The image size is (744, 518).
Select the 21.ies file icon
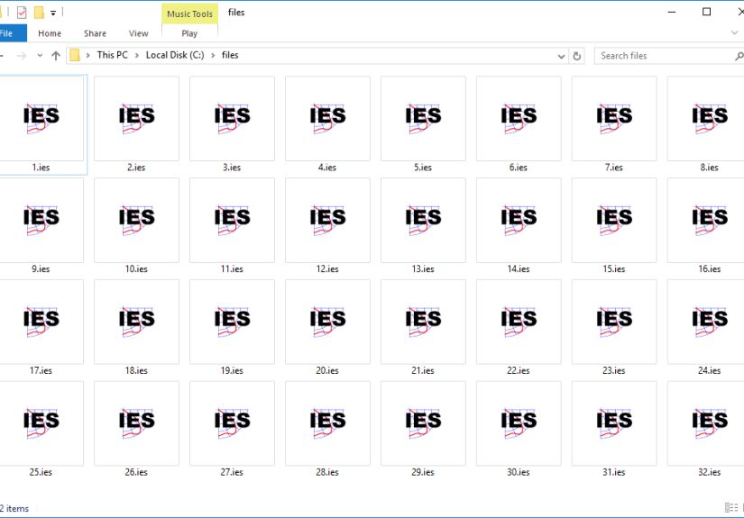click(423, 322)
